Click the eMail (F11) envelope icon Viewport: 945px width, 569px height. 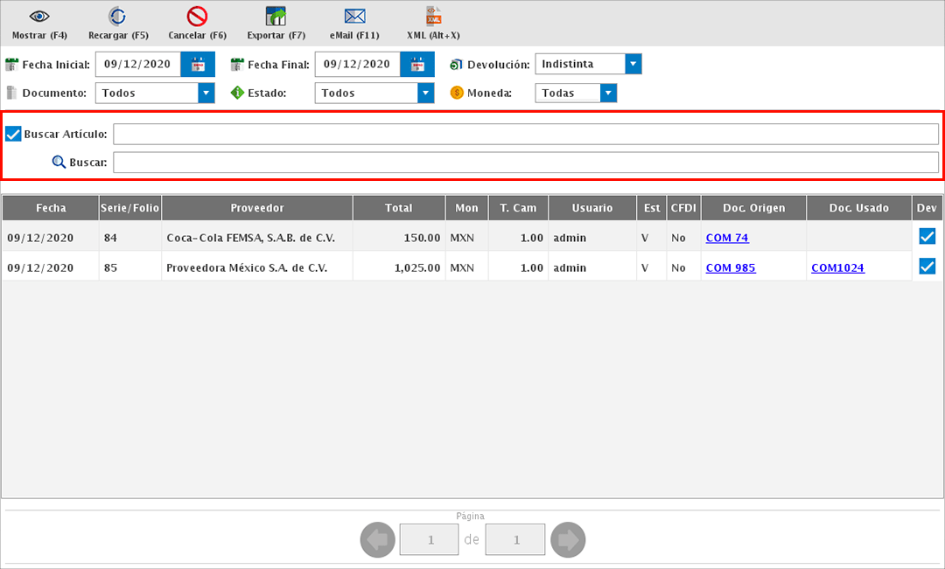pyautogui.click(x=354, y=17)
